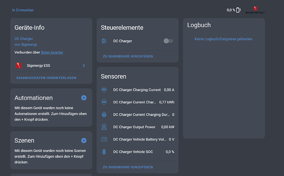Click the Sigenergy brand logo in the top right

pyautogui.click(x=255, y=10)
